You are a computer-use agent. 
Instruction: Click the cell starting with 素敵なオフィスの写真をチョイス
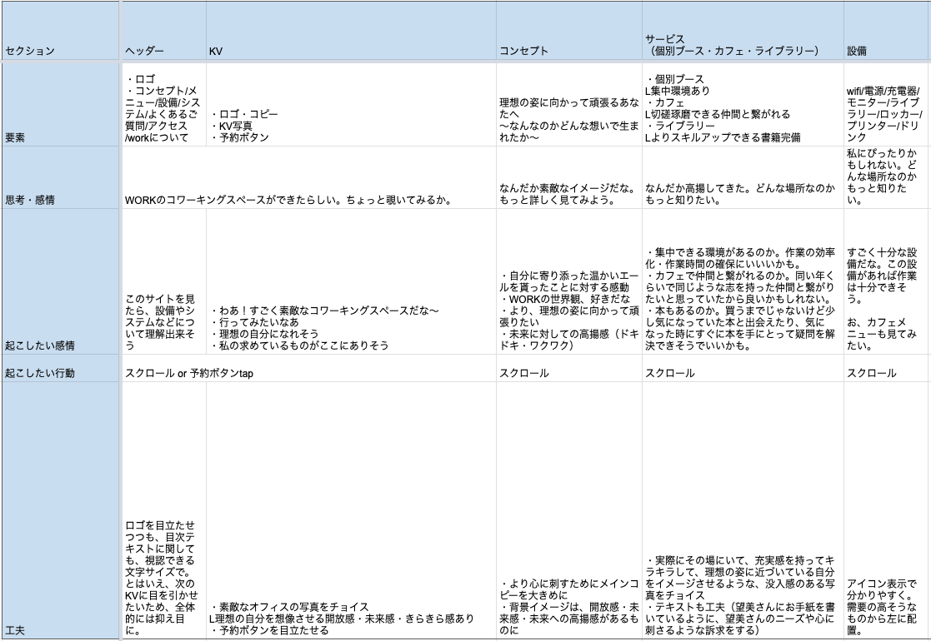point(350,510)
